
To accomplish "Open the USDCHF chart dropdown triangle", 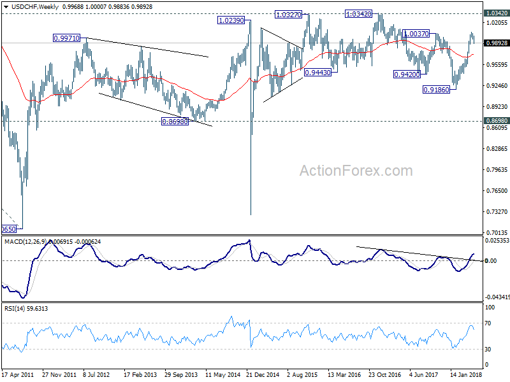I will click(x=6, y=7).
